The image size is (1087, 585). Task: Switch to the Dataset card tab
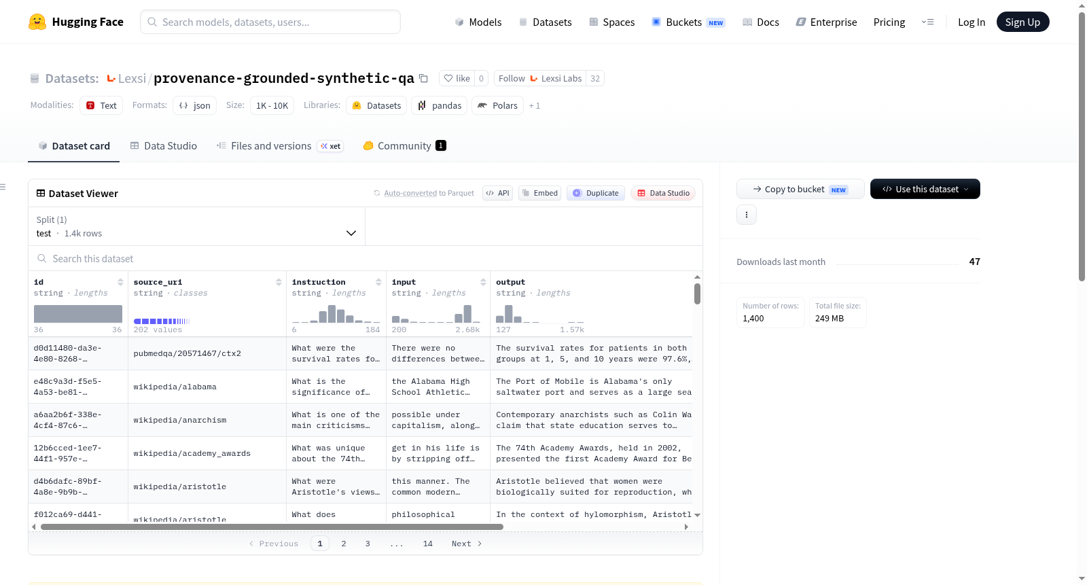[x=74, y=145]
